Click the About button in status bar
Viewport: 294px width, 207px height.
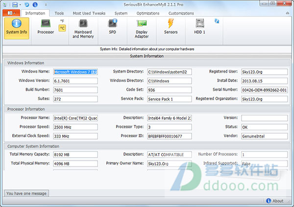tap(275, 201)
